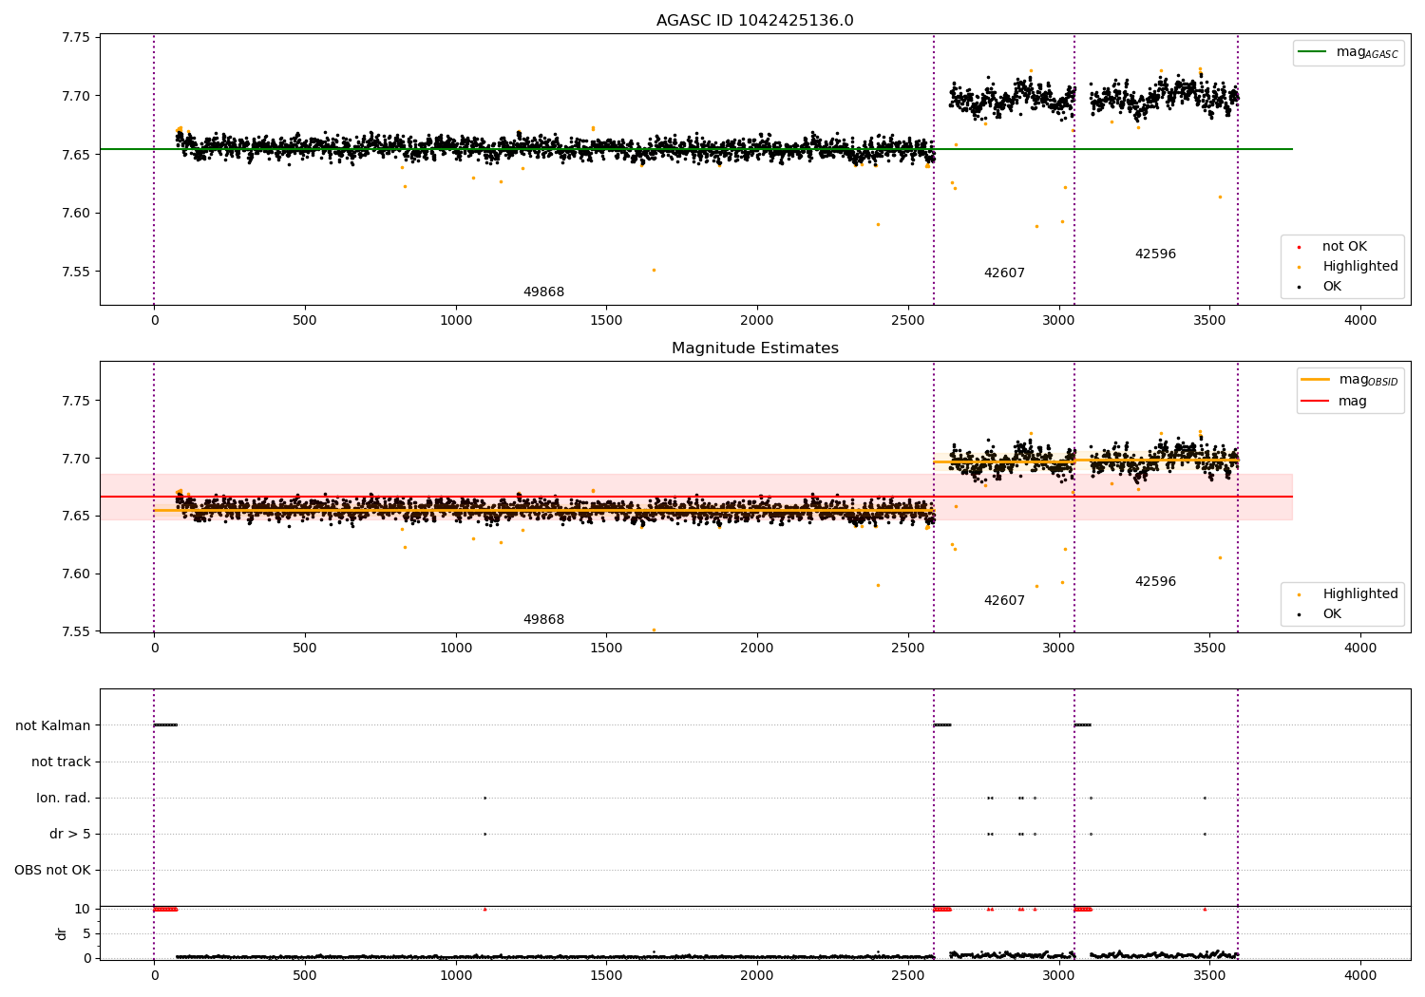Click the Magnitude Estimates subplot title
Image resolution: width=1425 pixels, height=997 pixels.
(x=755, y=348)
